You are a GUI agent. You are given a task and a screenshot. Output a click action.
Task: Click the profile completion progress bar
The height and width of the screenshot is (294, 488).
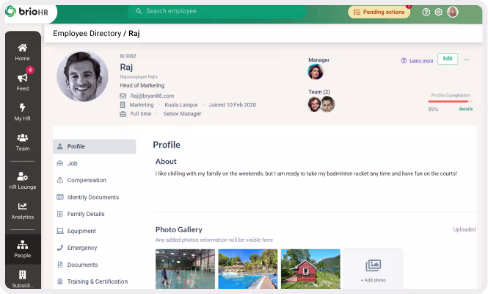point(448,101)
